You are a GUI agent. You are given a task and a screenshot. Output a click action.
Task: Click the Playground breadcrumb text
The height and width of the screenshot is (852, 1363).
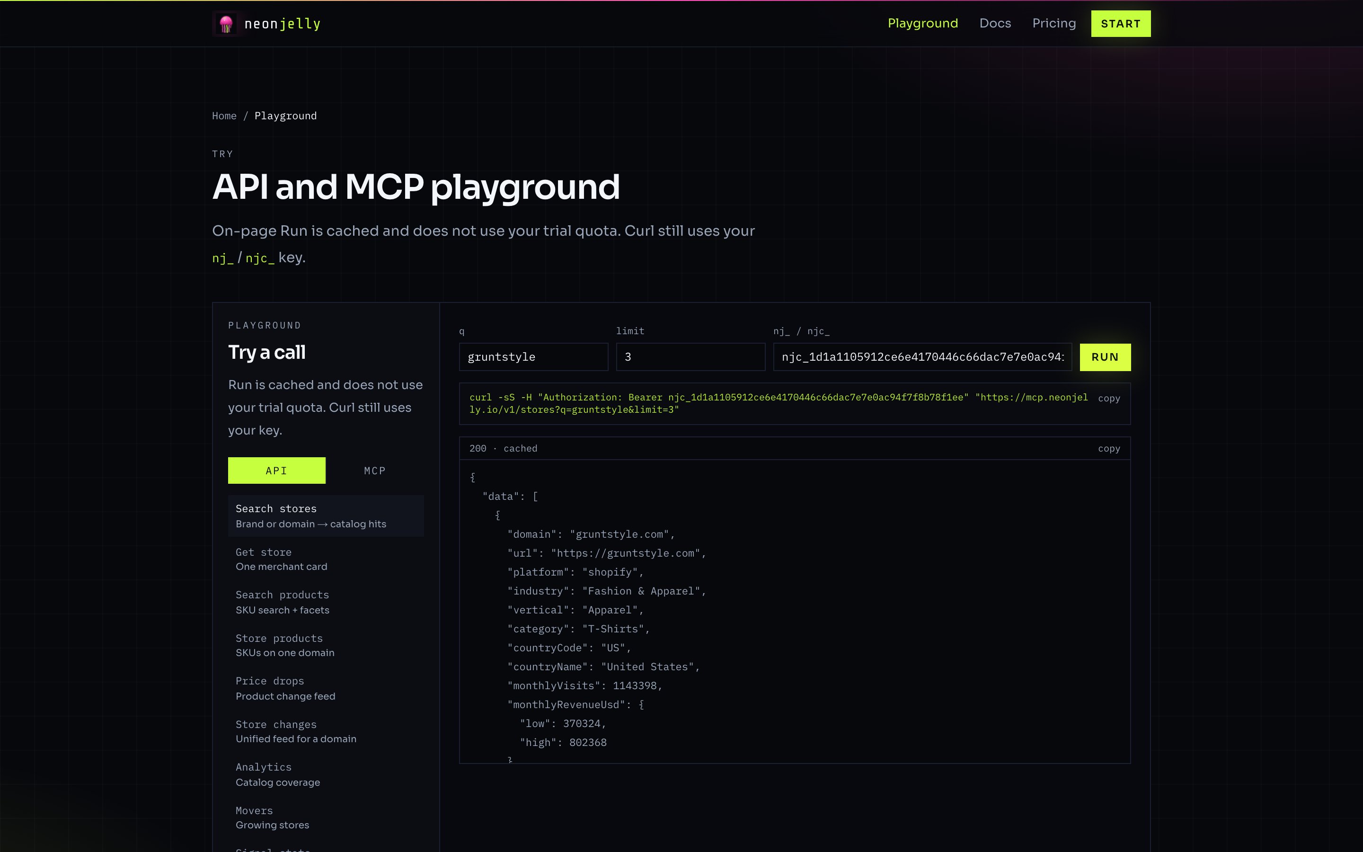[285, 115]
